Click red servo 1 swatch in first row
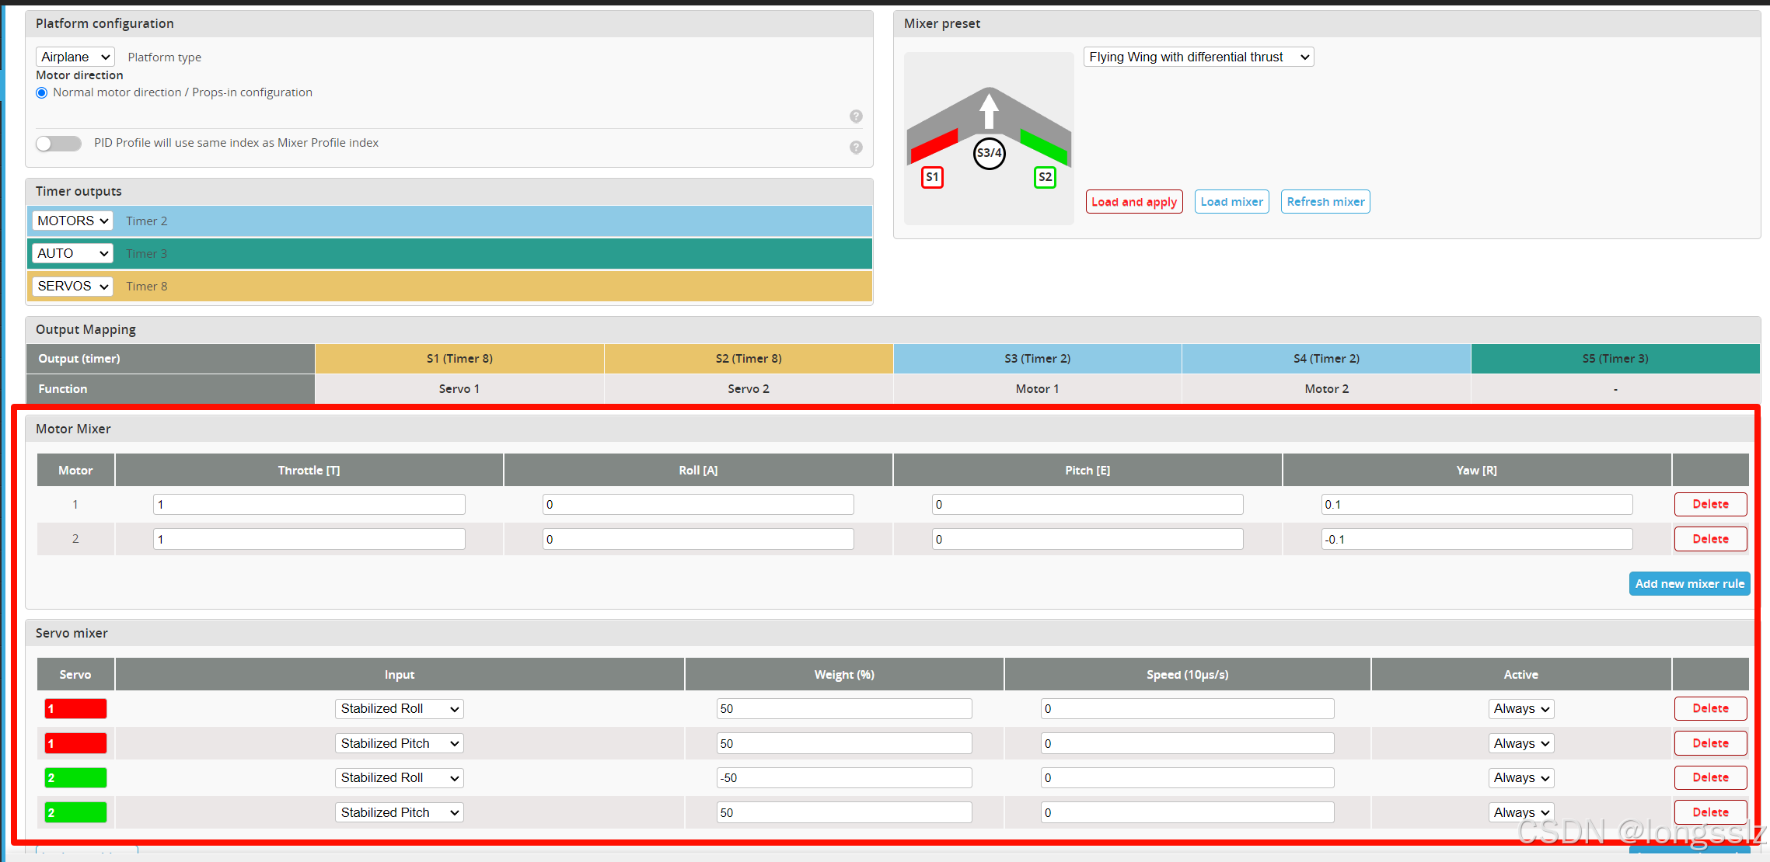Screen dimensions: 1770x862 tap(75, 709)
